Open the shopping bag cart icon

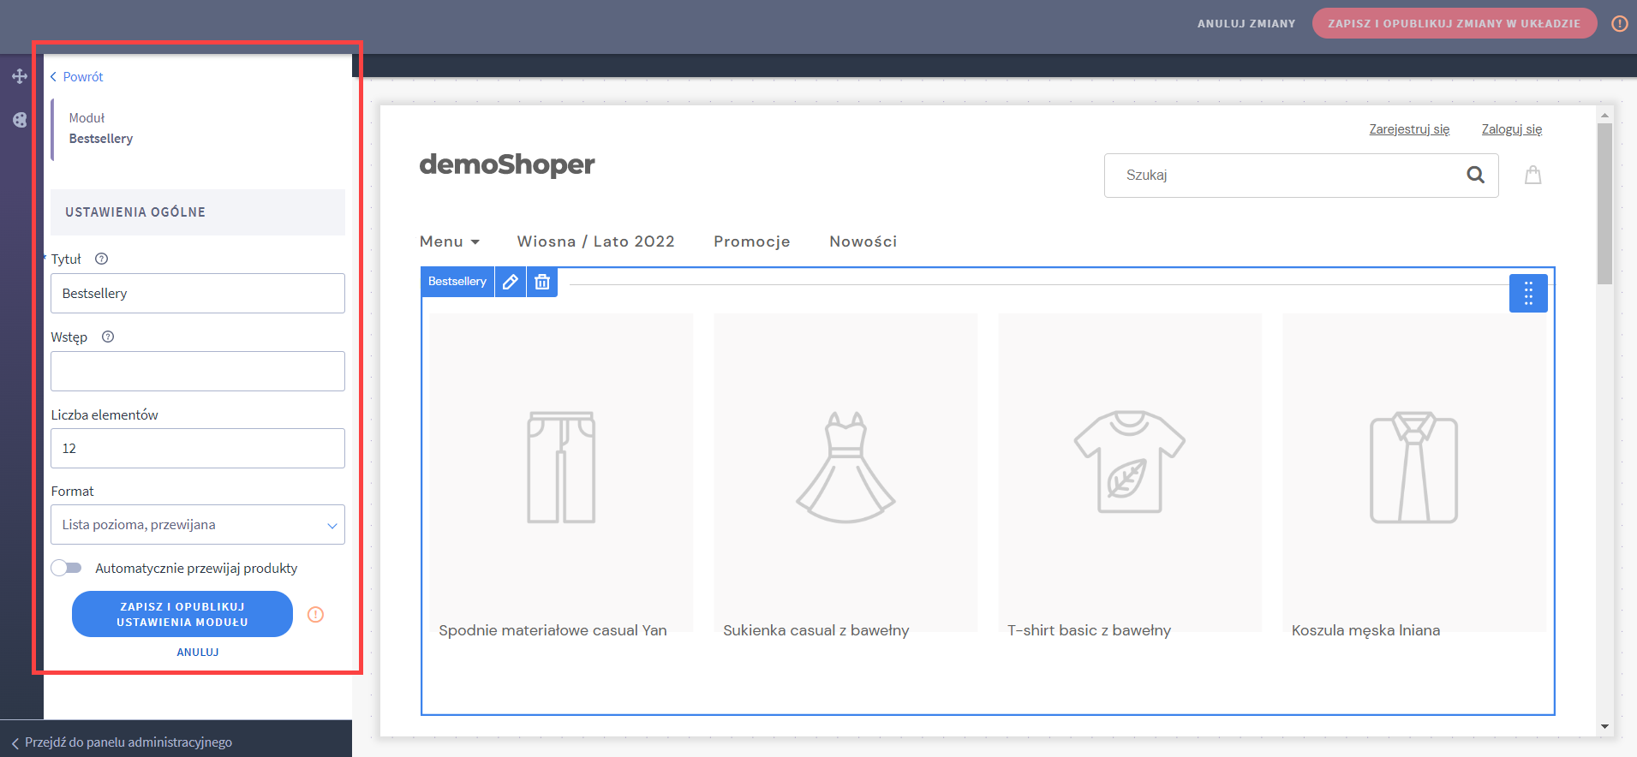(1533, 175)
